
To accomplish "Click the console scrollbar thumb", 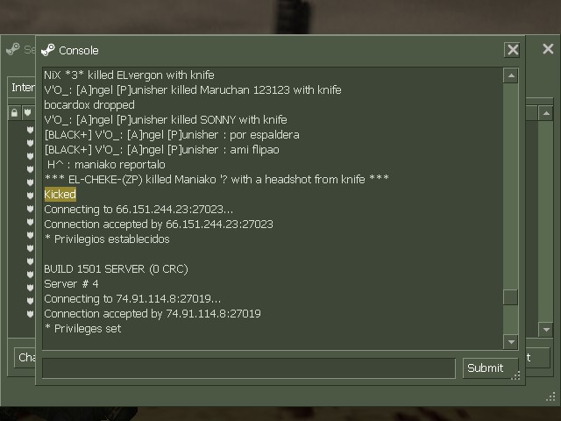I will [510, 297].
